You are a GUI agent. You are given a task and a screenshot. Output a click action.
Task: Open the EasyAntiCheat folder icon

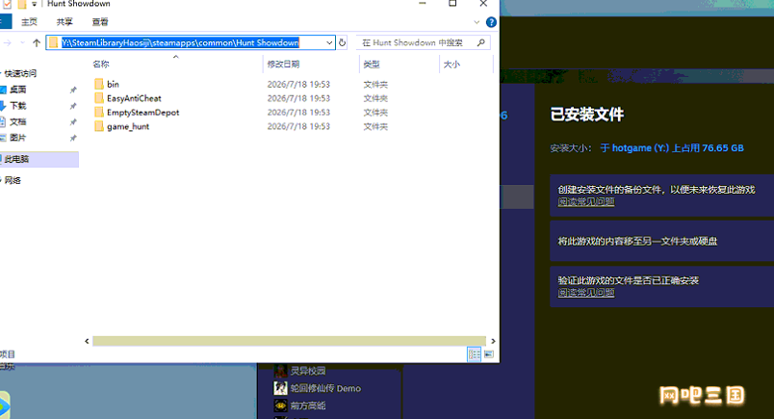coord(99,98)
